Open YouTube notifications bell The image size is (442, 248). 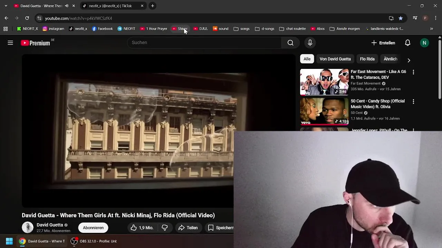point(407,43)
